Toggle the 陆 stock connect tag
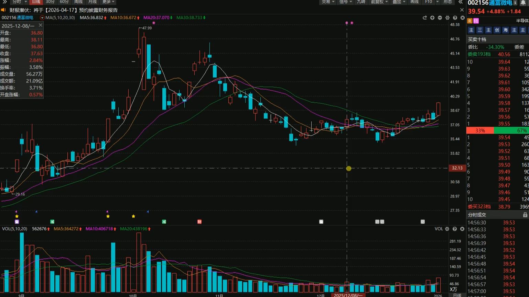The image size is (529, 297). click(x=476, y=21)
